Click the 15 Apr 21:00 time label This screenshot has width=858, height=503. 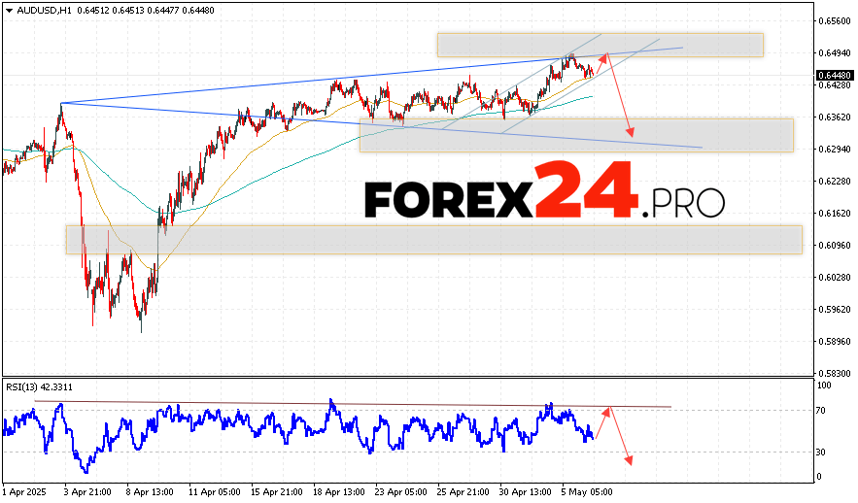[277, 492]
